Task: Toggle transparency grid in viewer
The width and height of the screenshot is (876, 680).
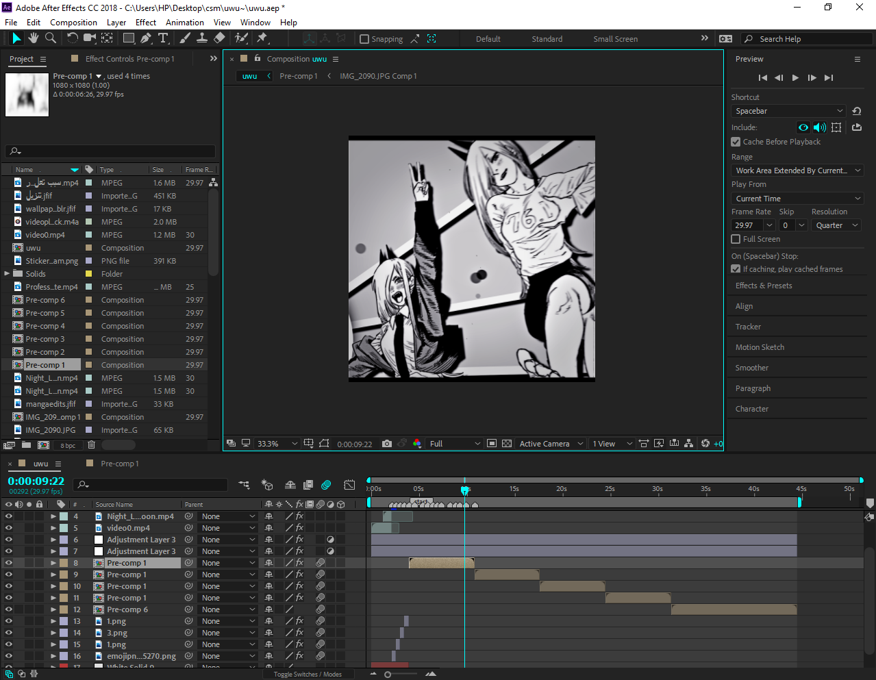Action: tap(507, 444)
